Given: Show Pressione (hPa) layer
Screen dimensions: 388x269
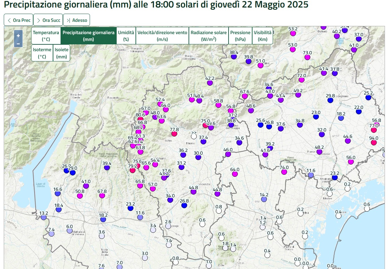Looking at the screenshot, I should 240,36.
